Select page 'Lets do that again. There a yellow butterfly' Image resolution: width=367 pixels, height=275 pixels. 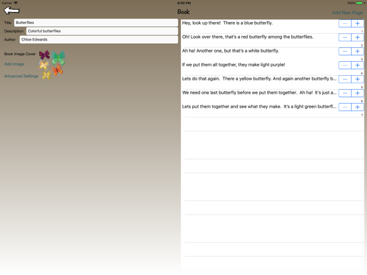[273, 82]
